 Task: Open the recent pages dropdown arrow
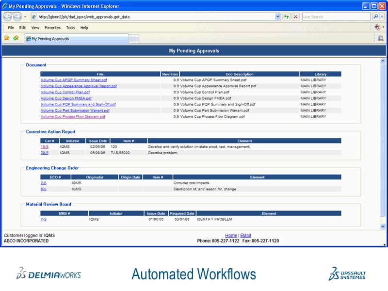25,16
